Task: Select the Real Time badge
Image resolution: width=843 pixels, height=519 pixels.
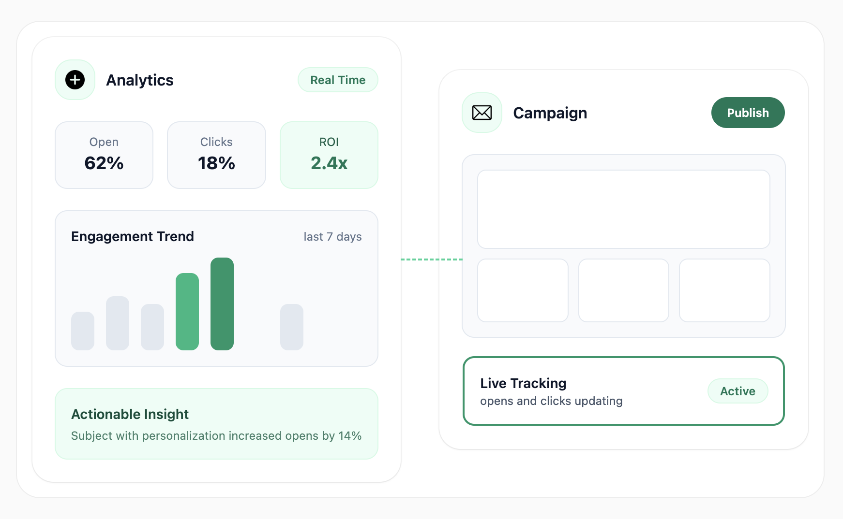Action: (x=338, y=80)
